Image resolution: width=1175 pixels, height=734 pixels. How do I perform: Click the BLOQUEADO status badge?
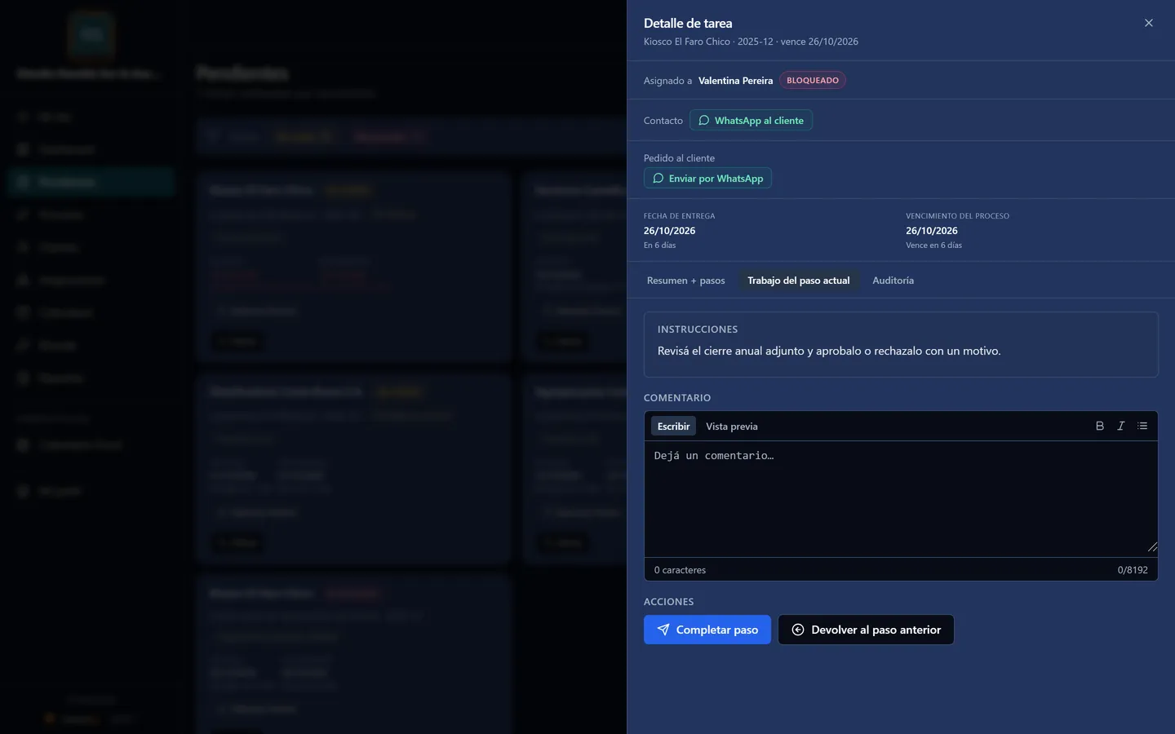coord(812,81)
